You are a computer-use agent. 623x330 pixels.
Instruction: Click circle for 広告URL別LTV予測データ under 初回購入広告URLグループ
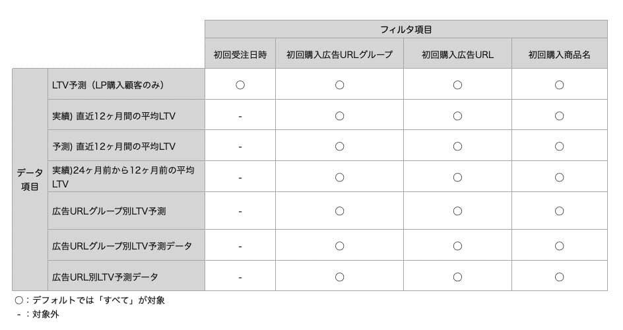coord(339,277)
